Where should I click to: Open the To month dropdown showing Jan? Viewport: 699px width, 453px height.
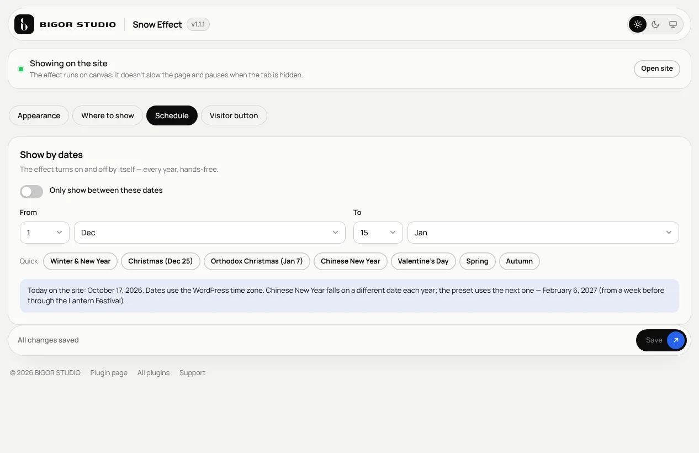tap(543, 233)
